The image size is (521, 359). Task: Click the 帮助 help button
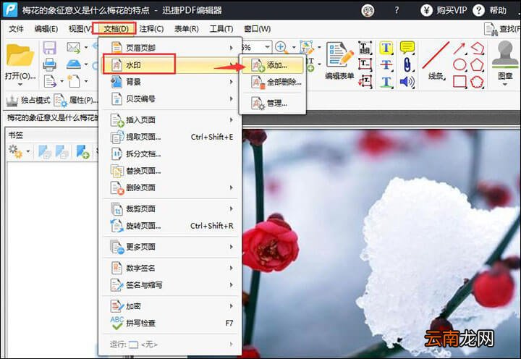click(490, 10)
